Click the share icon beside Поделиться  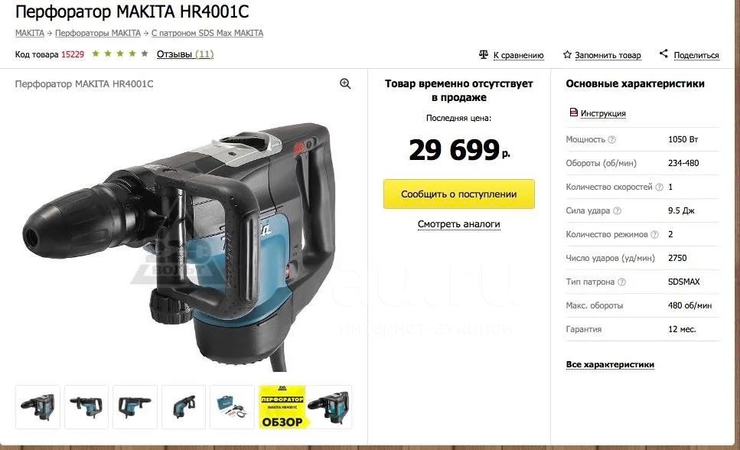(x=663, y=54)
